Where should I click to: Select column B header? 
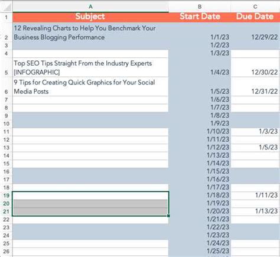pyautogui.click(x=200, y=7)
